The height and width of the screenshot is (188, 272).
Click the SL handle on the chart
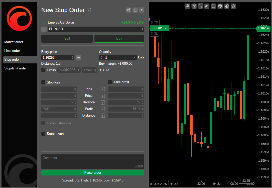pos(155,34)
